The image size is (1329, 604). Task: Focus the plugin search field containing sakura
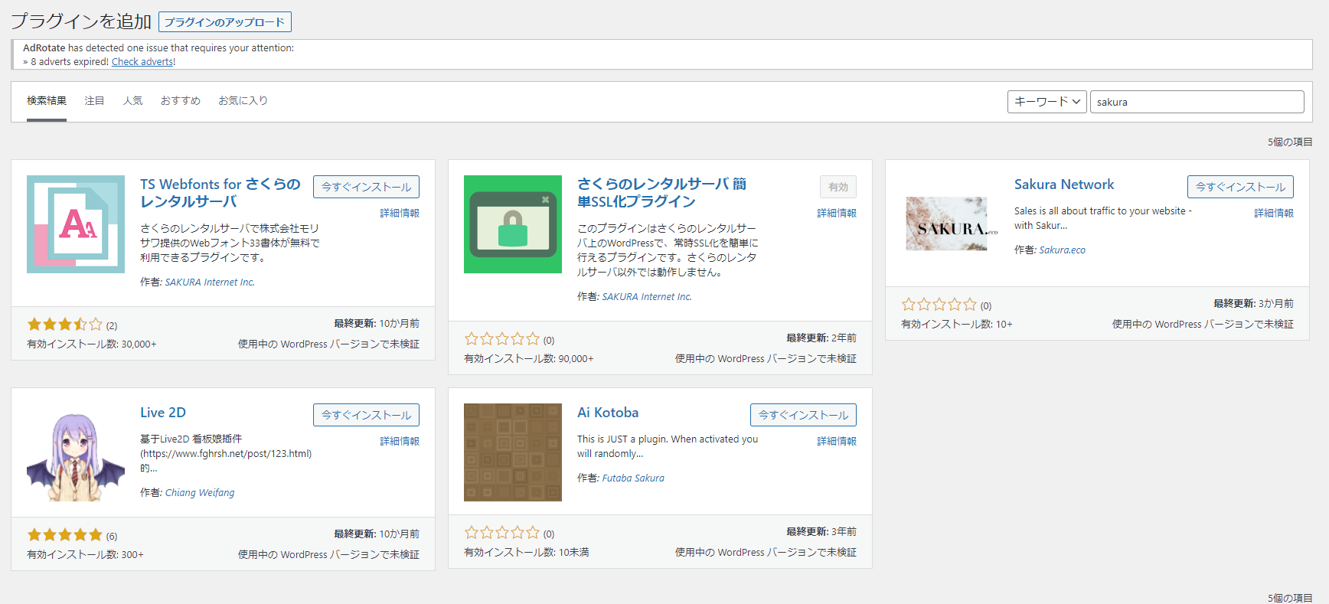tap(1197, 102)
